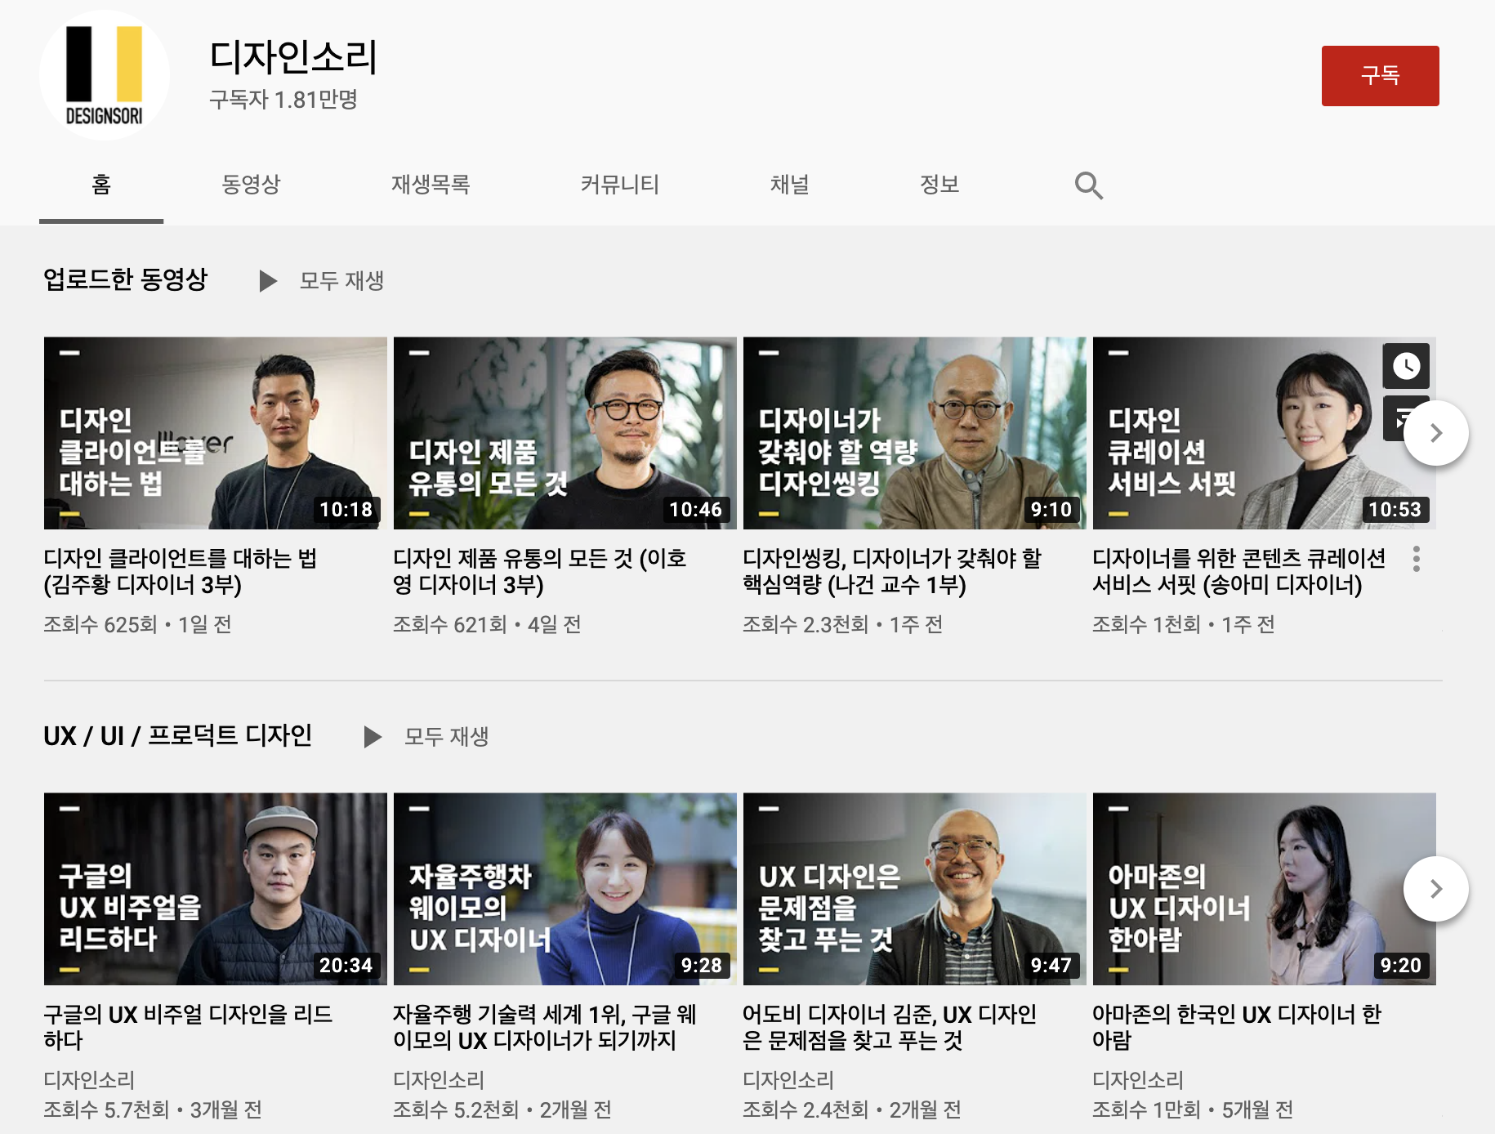Screen dimensions: 1495x1134
Task: Open channel search magnifier icon
Action: tap(1088, 185)
